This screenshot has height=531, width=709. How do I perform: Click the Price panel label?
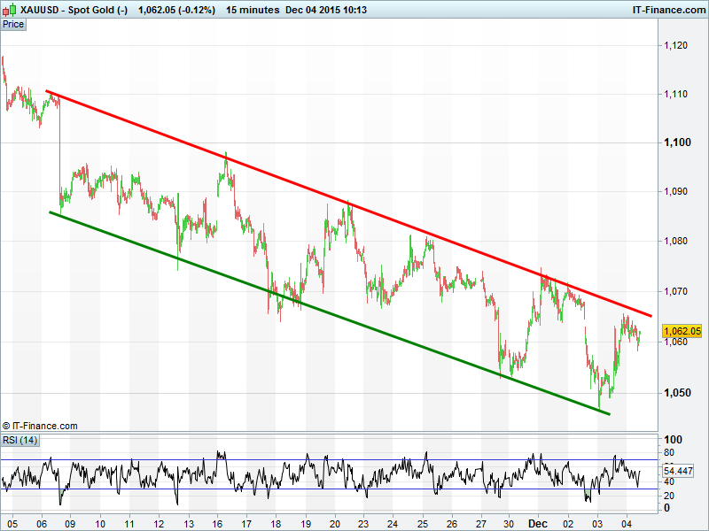click(x=13, y=24)
